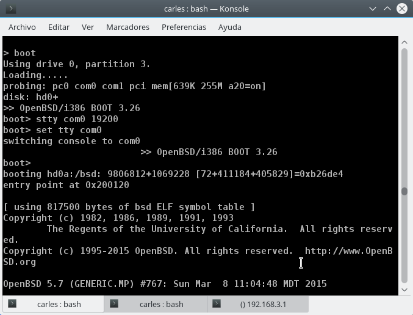This screenshot has width=413, height=315.
Task: Open the Archivo menu
Action: [22, 27]
